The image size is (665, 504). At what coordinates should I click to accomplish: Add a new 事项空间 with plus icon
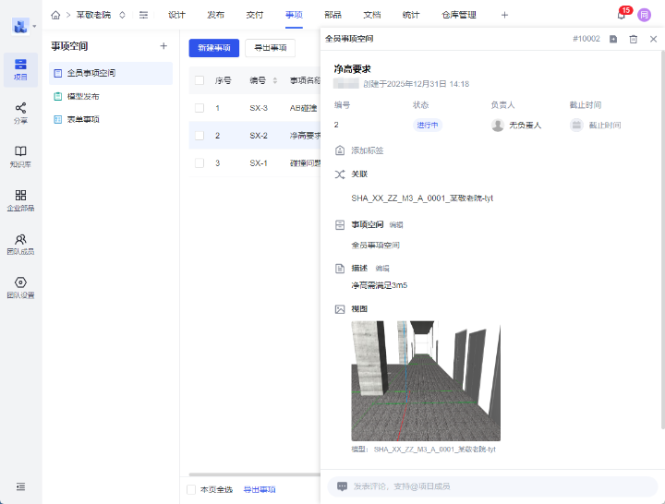(x=163, y=46)
